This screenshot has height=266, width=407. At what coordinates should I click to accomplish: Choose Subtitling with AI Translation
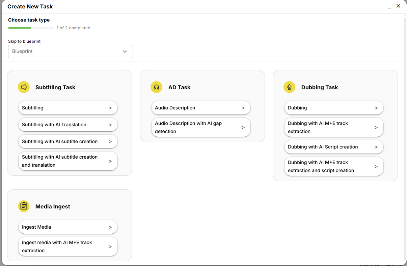(67, 125)
